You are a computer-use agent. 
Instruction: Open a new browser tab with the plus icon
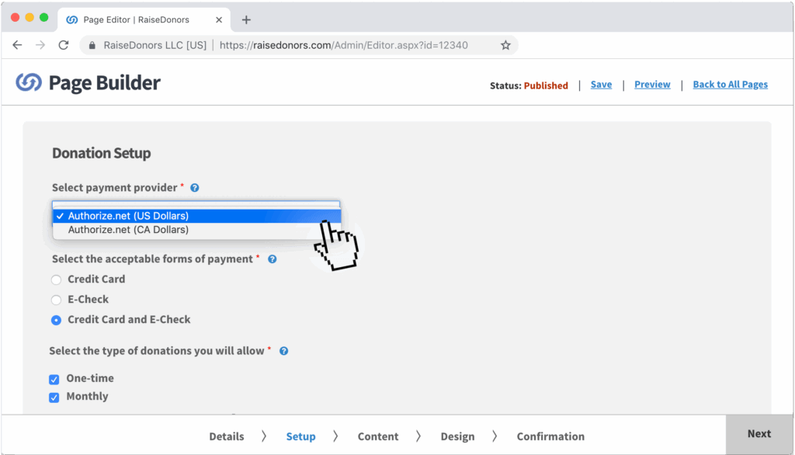(x=246, y=19)
